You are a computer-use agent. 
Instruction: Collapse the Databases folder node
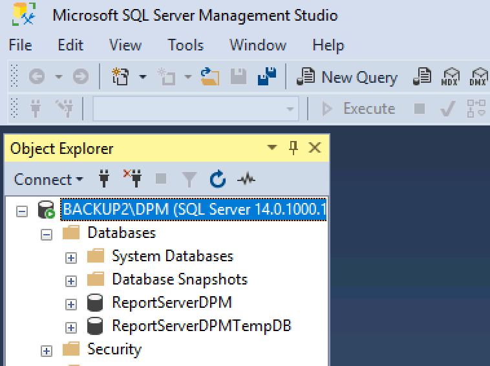coord(47,235)
